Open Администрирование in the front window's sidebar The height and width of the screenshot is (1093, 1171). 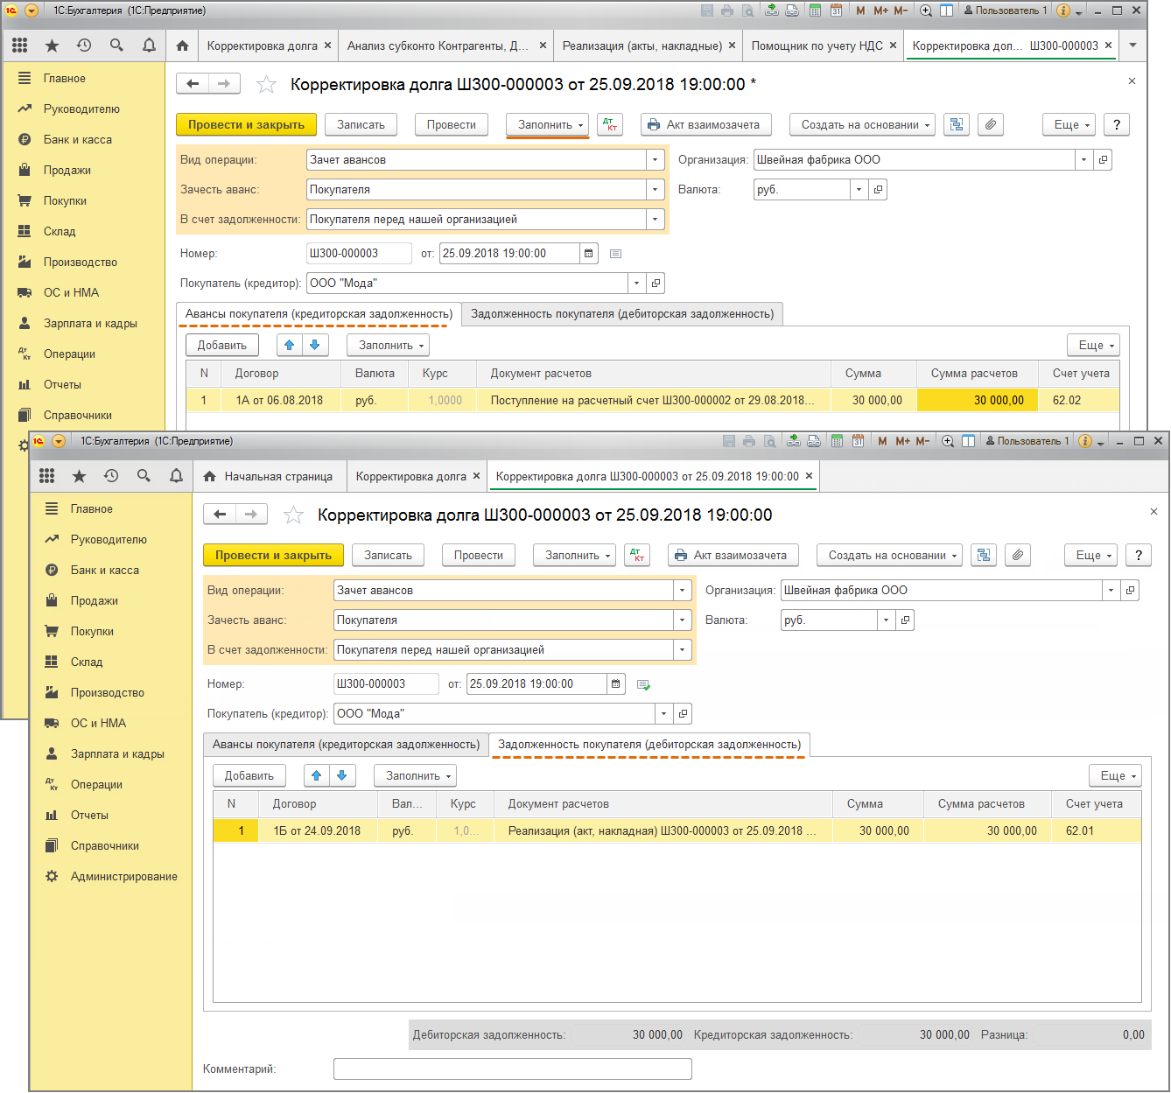point(111,877)
